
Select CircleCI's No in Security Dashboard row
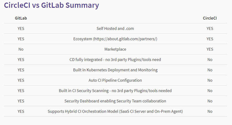click(210, 101)
